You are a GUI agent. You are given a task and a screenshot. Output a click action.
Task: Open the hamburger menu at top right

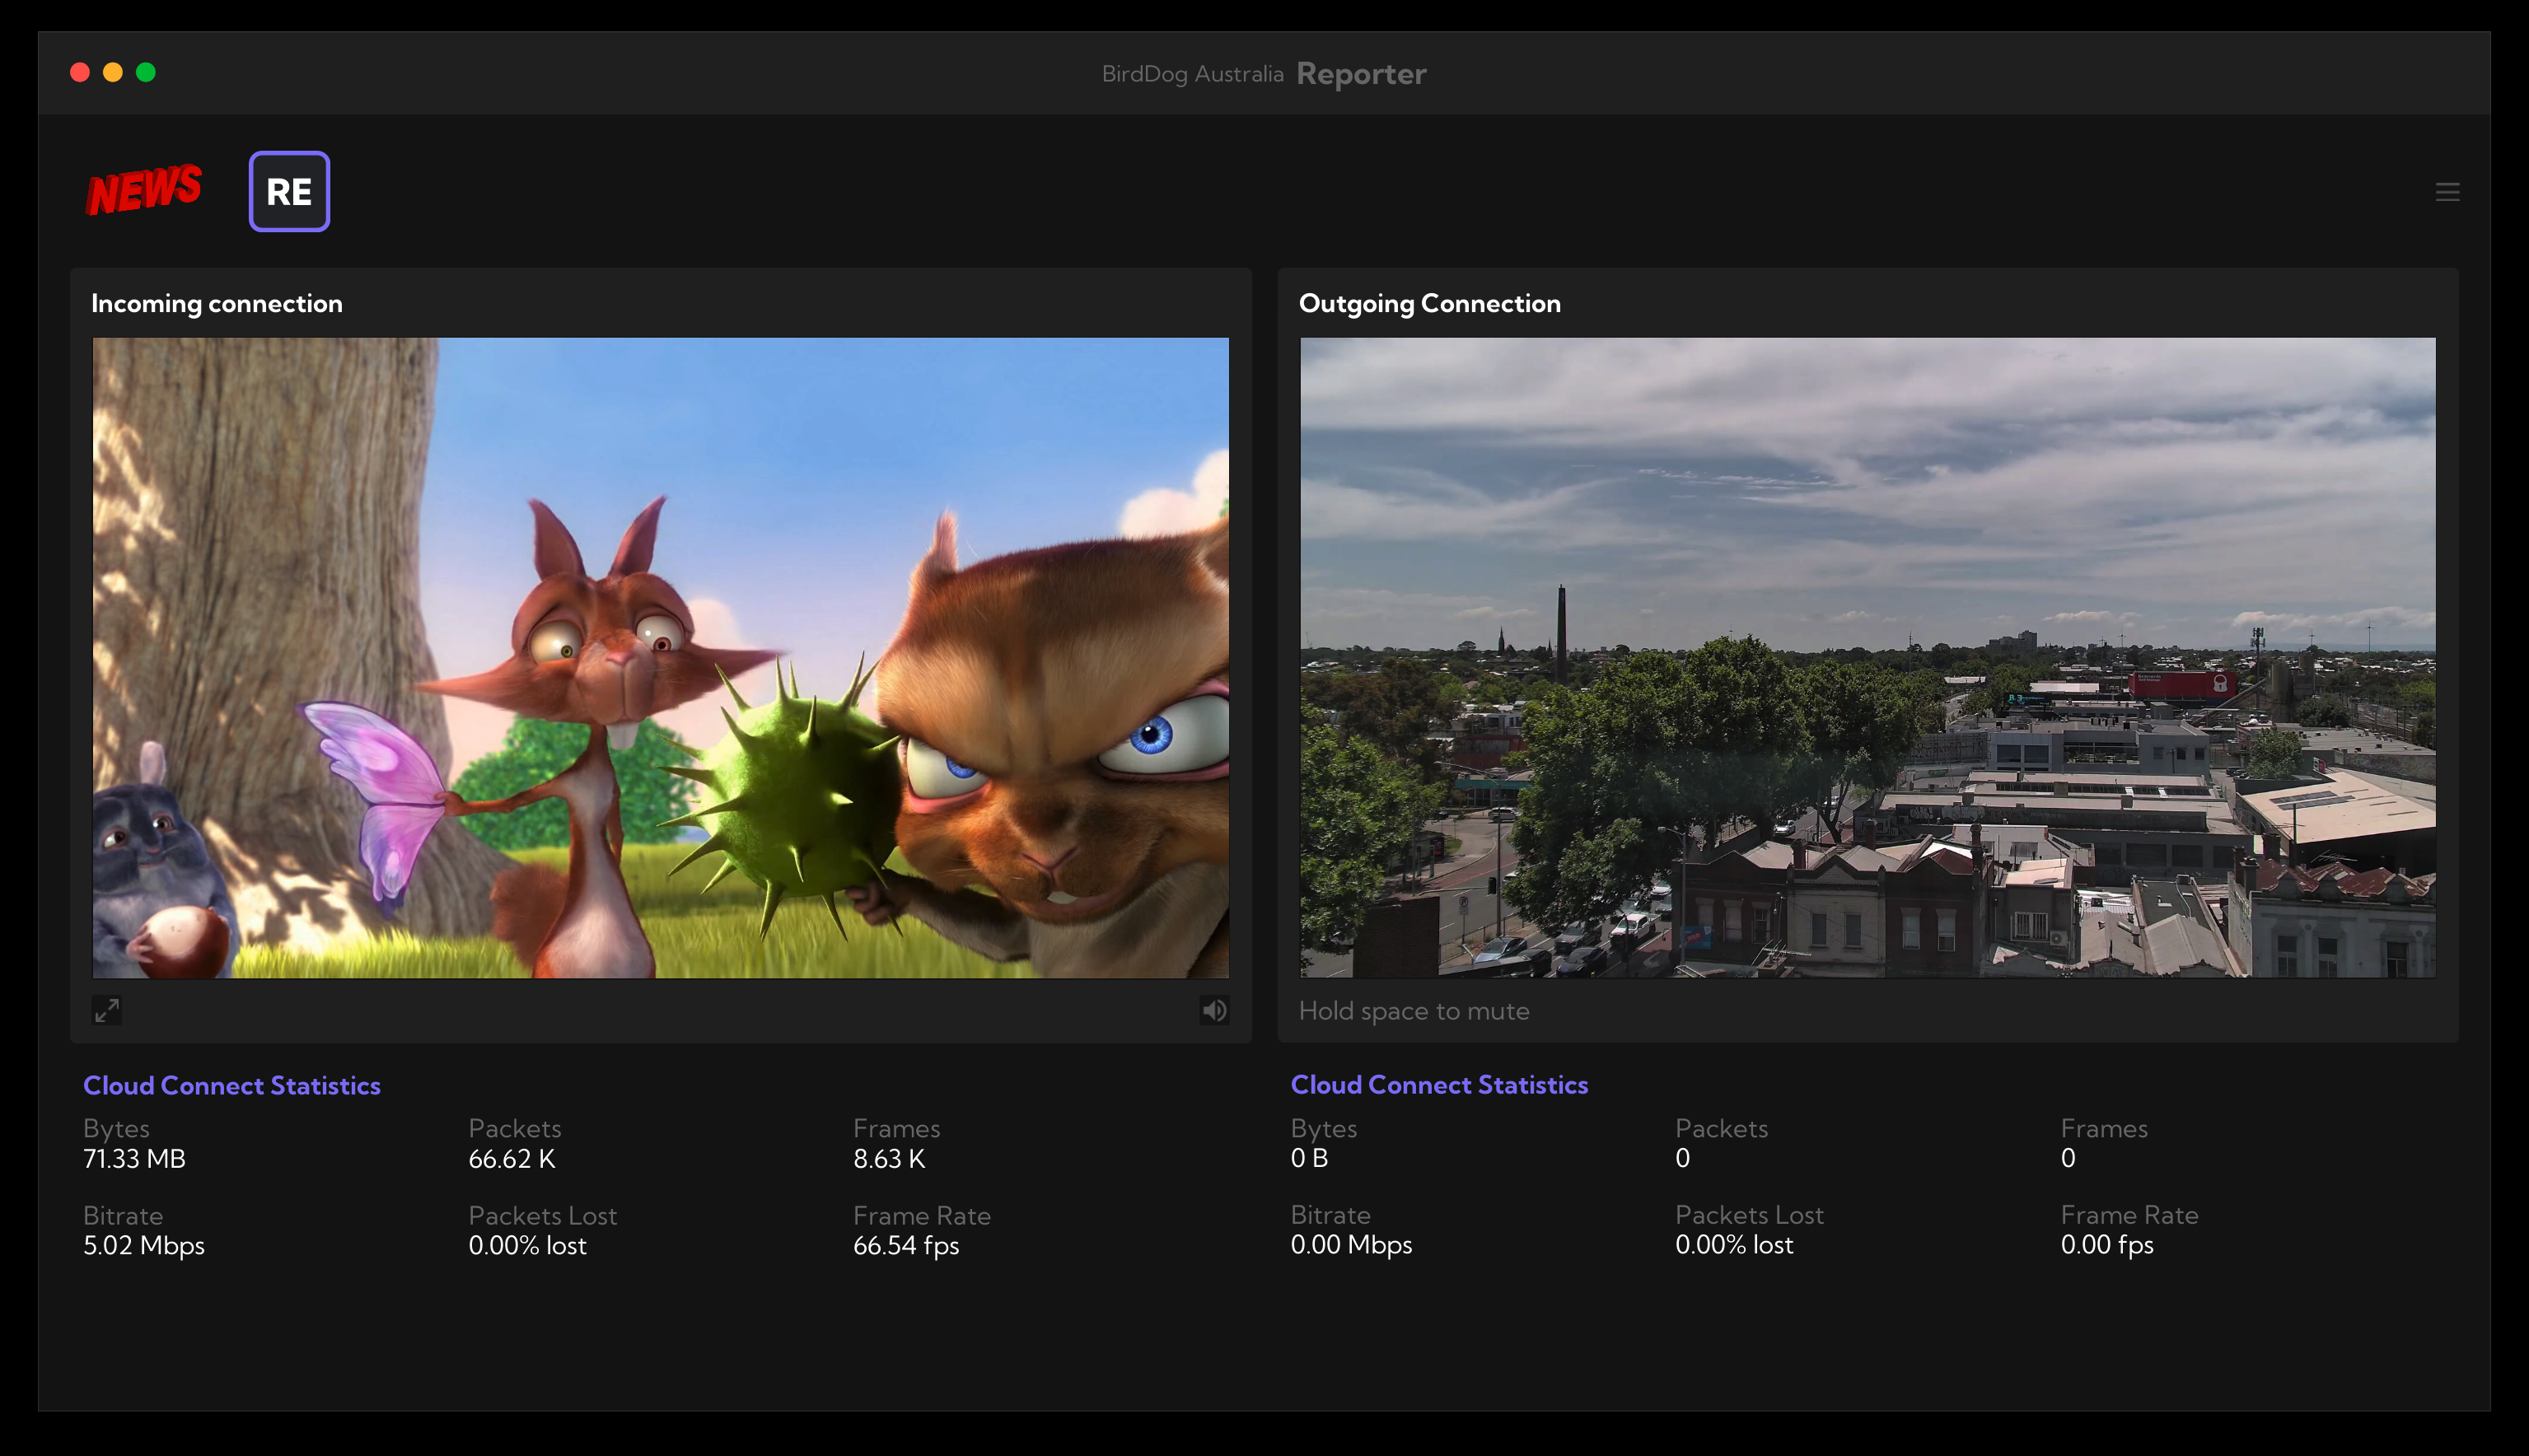(x=2447, y=192)
